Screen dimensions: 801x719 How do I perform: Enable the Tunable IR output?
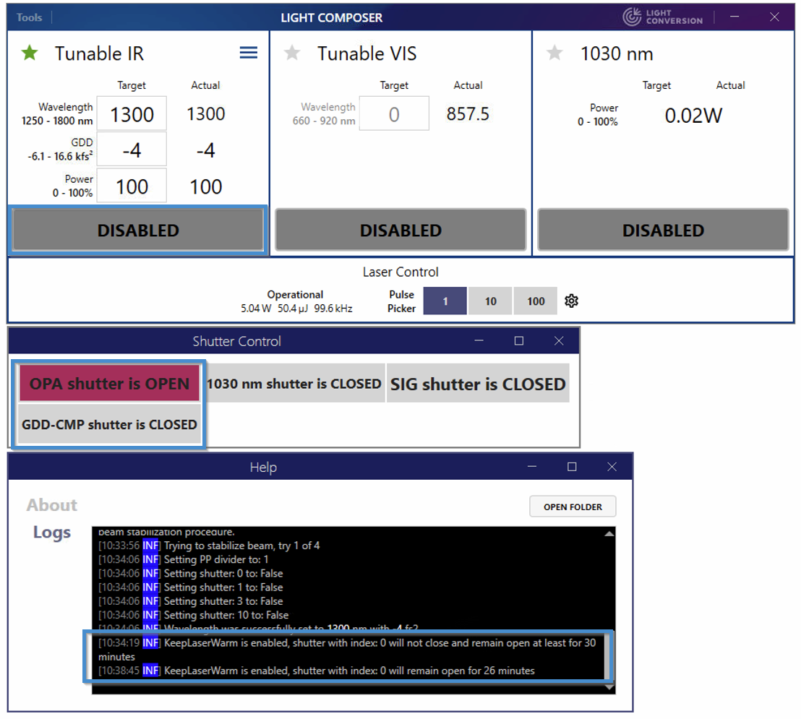138,231
